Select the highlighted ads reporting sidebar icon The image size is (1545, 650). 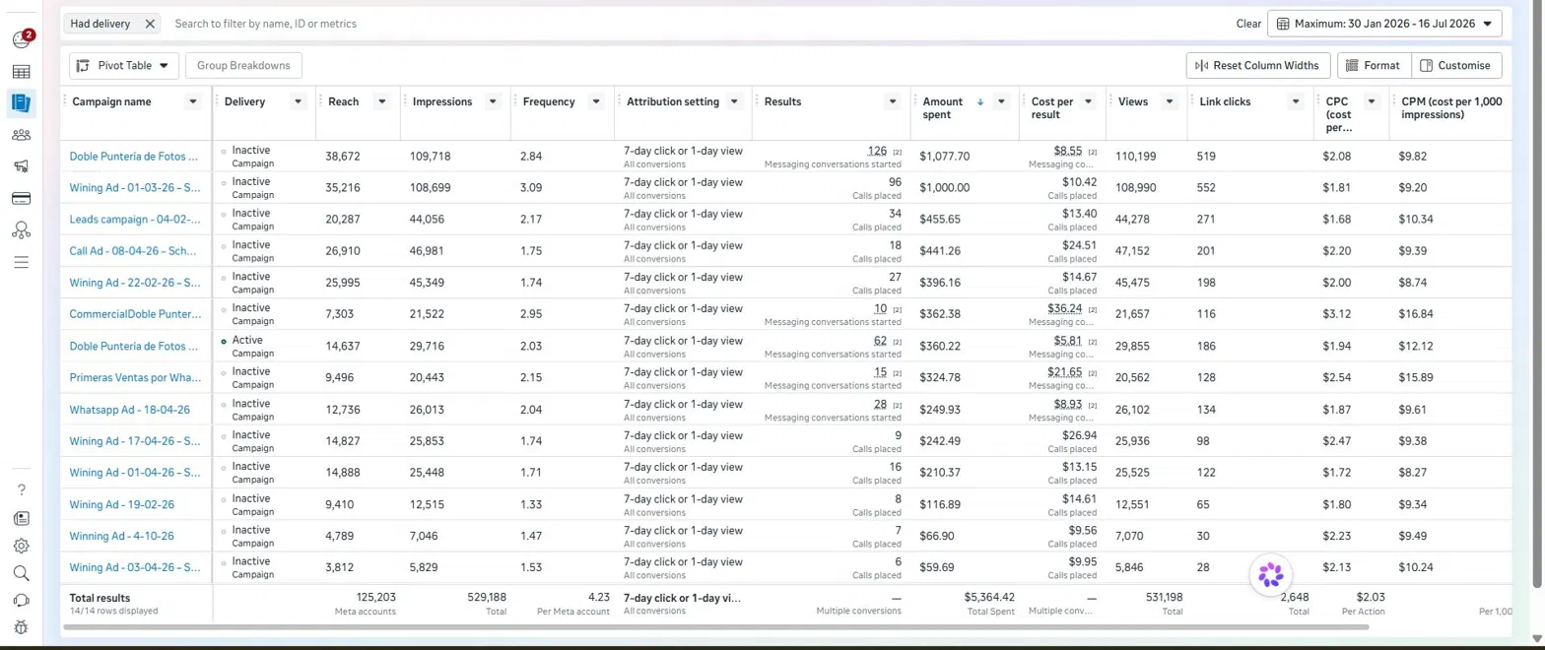pyautogui.click(x=21, y=102)
